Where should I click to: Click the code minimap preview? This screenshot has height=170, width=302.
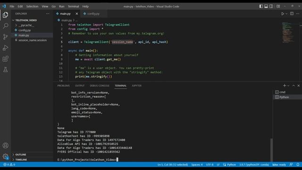tap(288, 33)
